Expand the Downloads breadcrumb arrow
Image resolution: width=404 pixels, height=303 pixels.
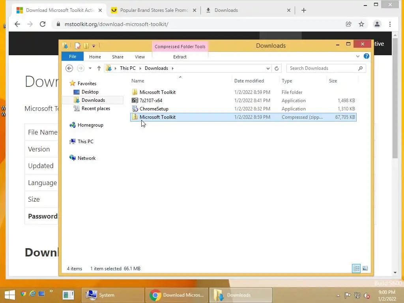pos(172,68)
